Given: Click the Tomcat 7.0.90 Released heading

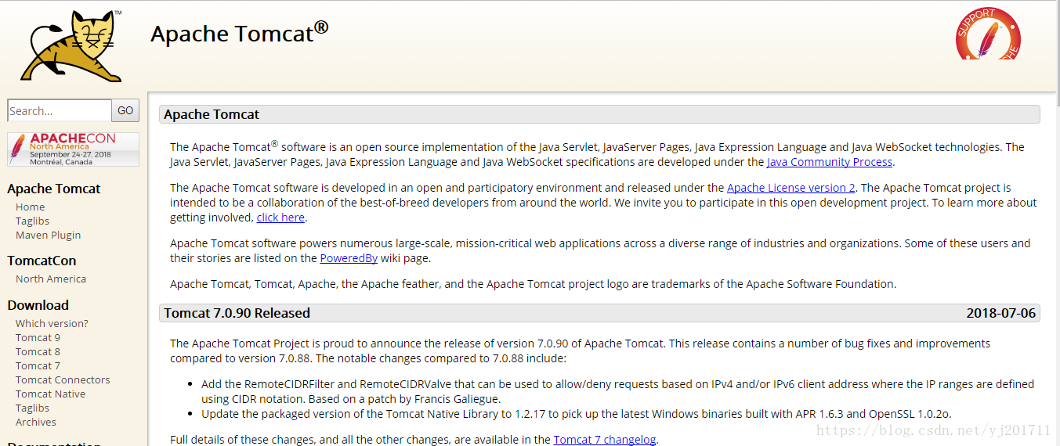Looking at the screenshot, I should click(237, 313).
